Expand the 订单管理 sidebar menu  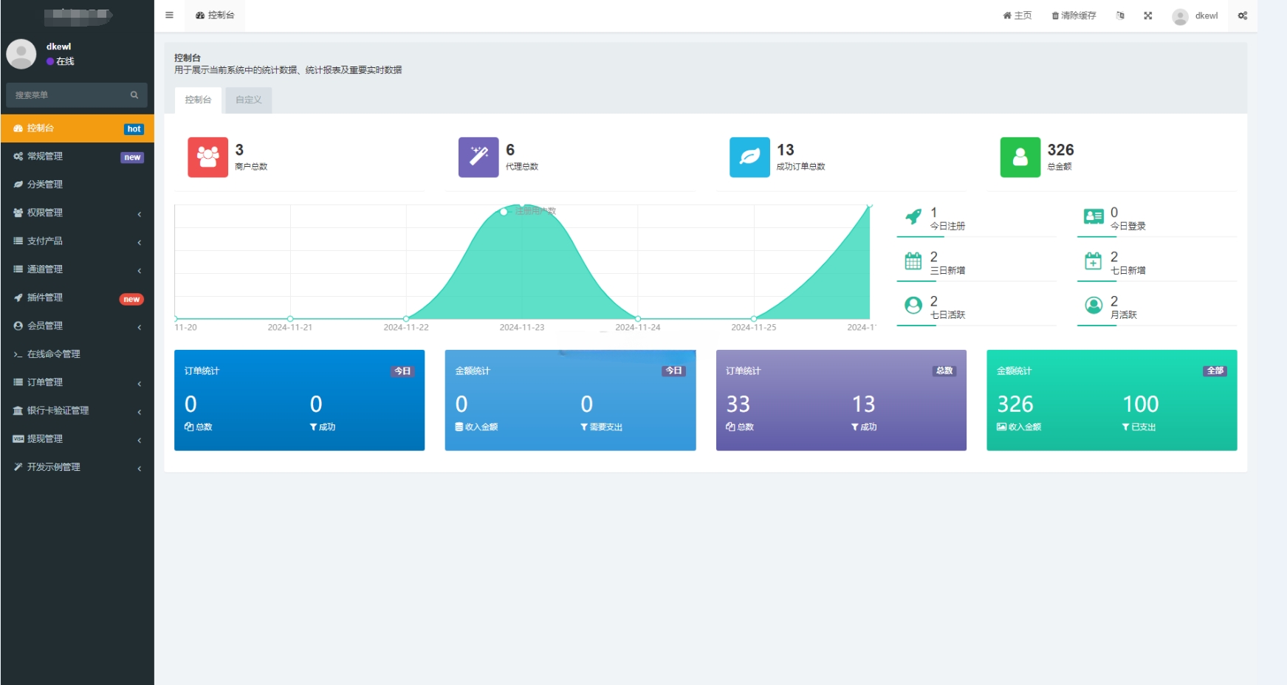77,382
